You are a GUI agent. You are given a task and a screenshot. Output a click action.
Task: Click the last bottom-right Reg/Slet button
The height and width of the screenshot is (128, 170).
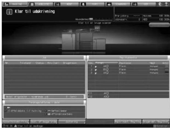[156, 122]
